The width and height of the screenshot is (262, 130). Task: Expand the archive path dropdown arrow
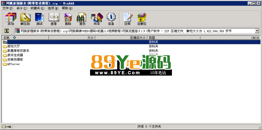pos(257,31)
